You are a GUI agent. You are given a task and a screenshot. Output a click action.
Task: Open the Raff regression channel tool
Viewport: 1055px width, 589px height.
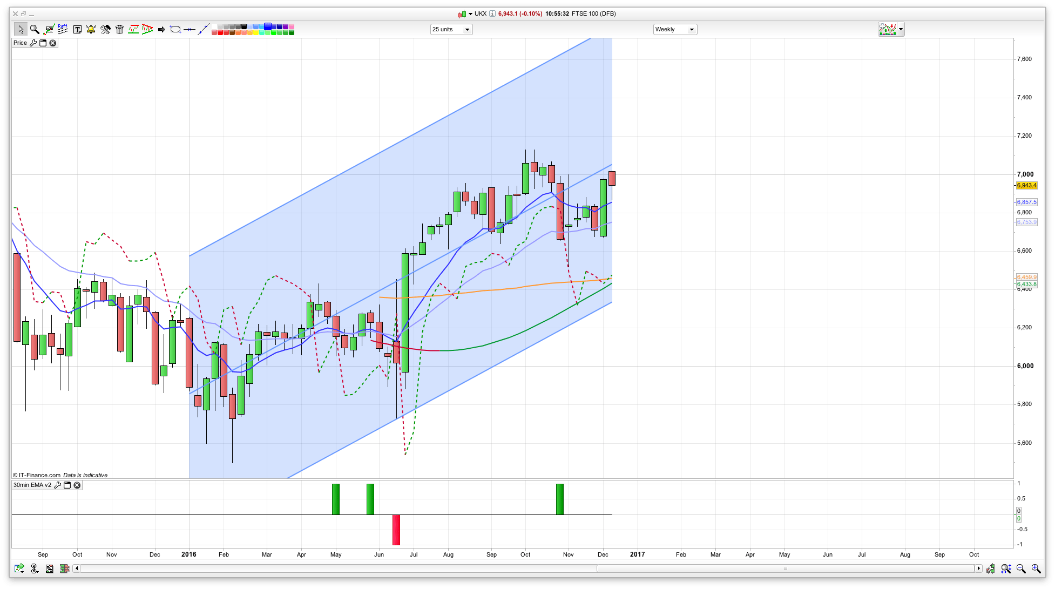point(63,30)
